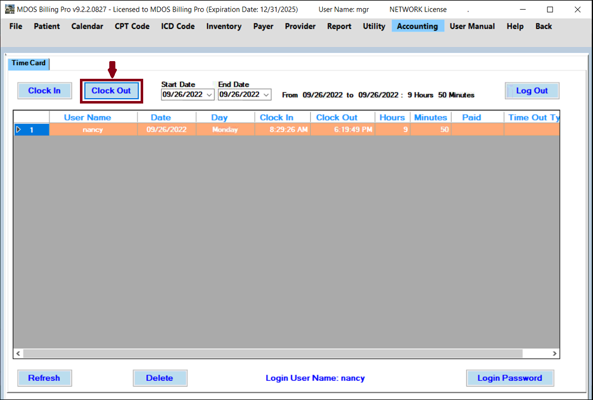Select the nancy cell in row 1
Image resolution: width=593 pixels, height=400 pixels.
pos(93,130)
